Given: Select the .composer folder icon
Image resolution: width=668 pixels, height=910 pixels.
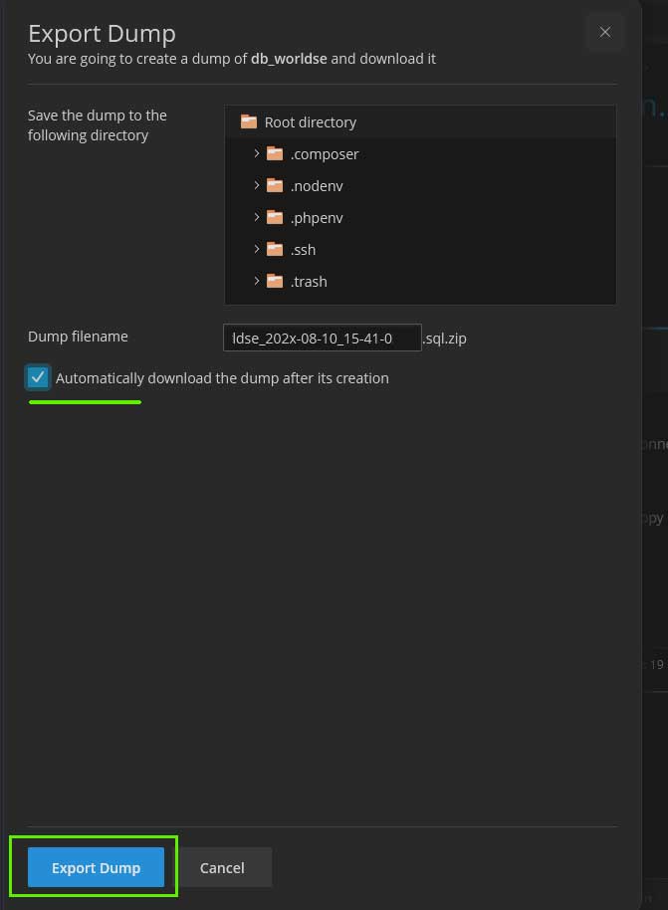Looking at the screenshot, I should tap(274, 153).
